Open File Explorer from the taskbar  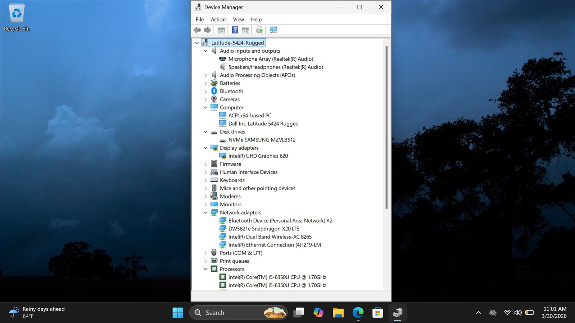pos(338,313)
